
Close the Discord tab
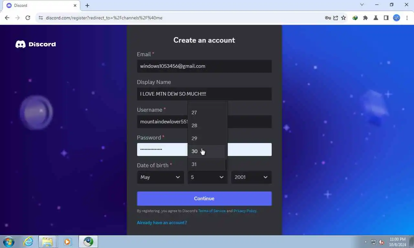pos(75,5)
